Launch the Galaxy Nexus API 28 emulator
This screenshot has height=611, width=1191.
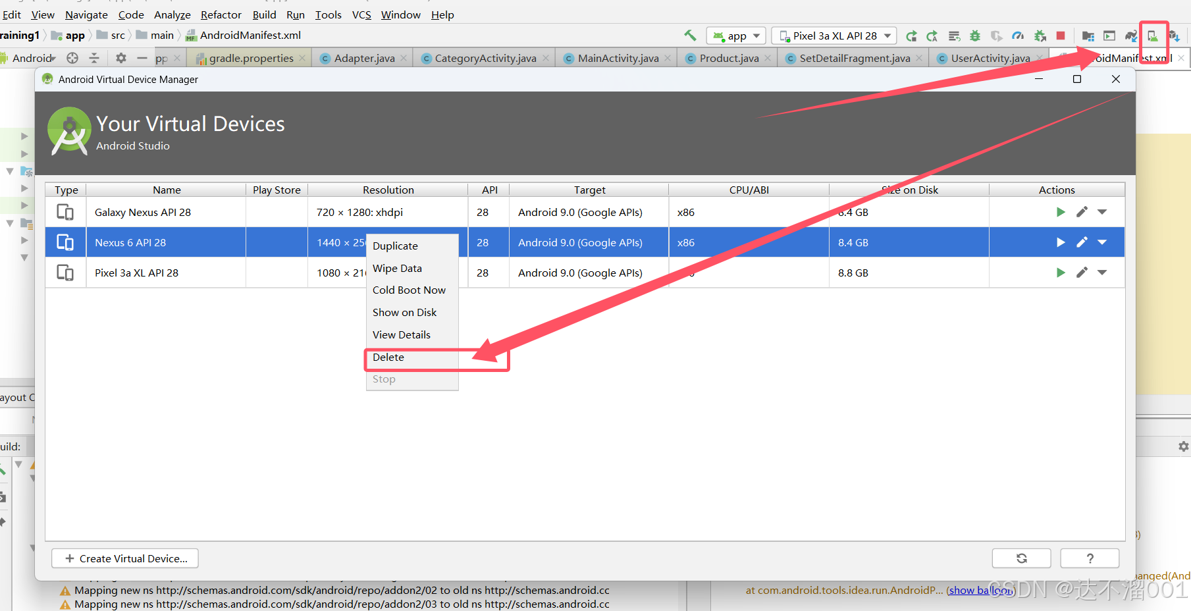click(x=1061, y=212)
